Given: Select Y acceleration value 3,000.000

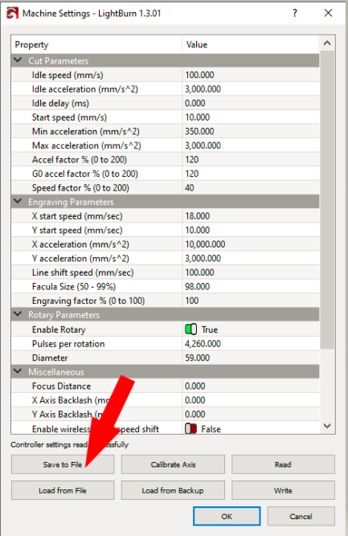Looking at the screenshot, I should click(x=251, y=258).
